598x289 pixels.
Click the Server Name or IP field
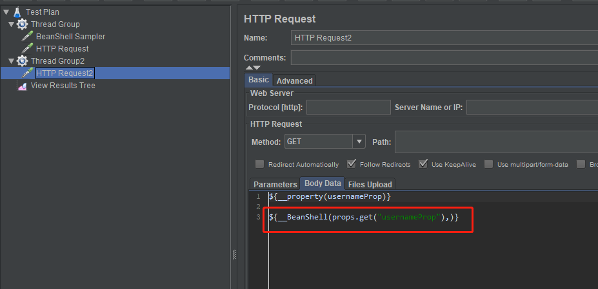(x=532, y=107)
